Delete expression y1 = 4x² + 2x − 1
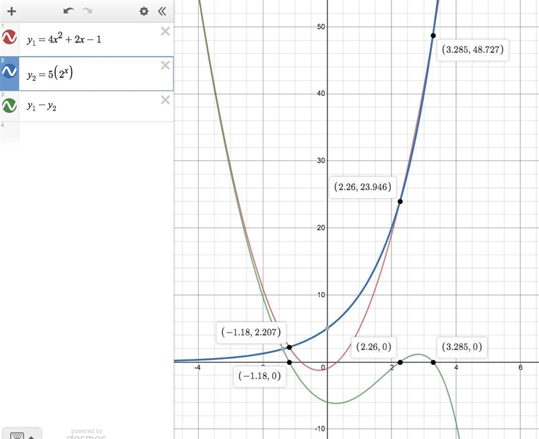This screenshot has height=439, width=539. click(x=165, y=31)
